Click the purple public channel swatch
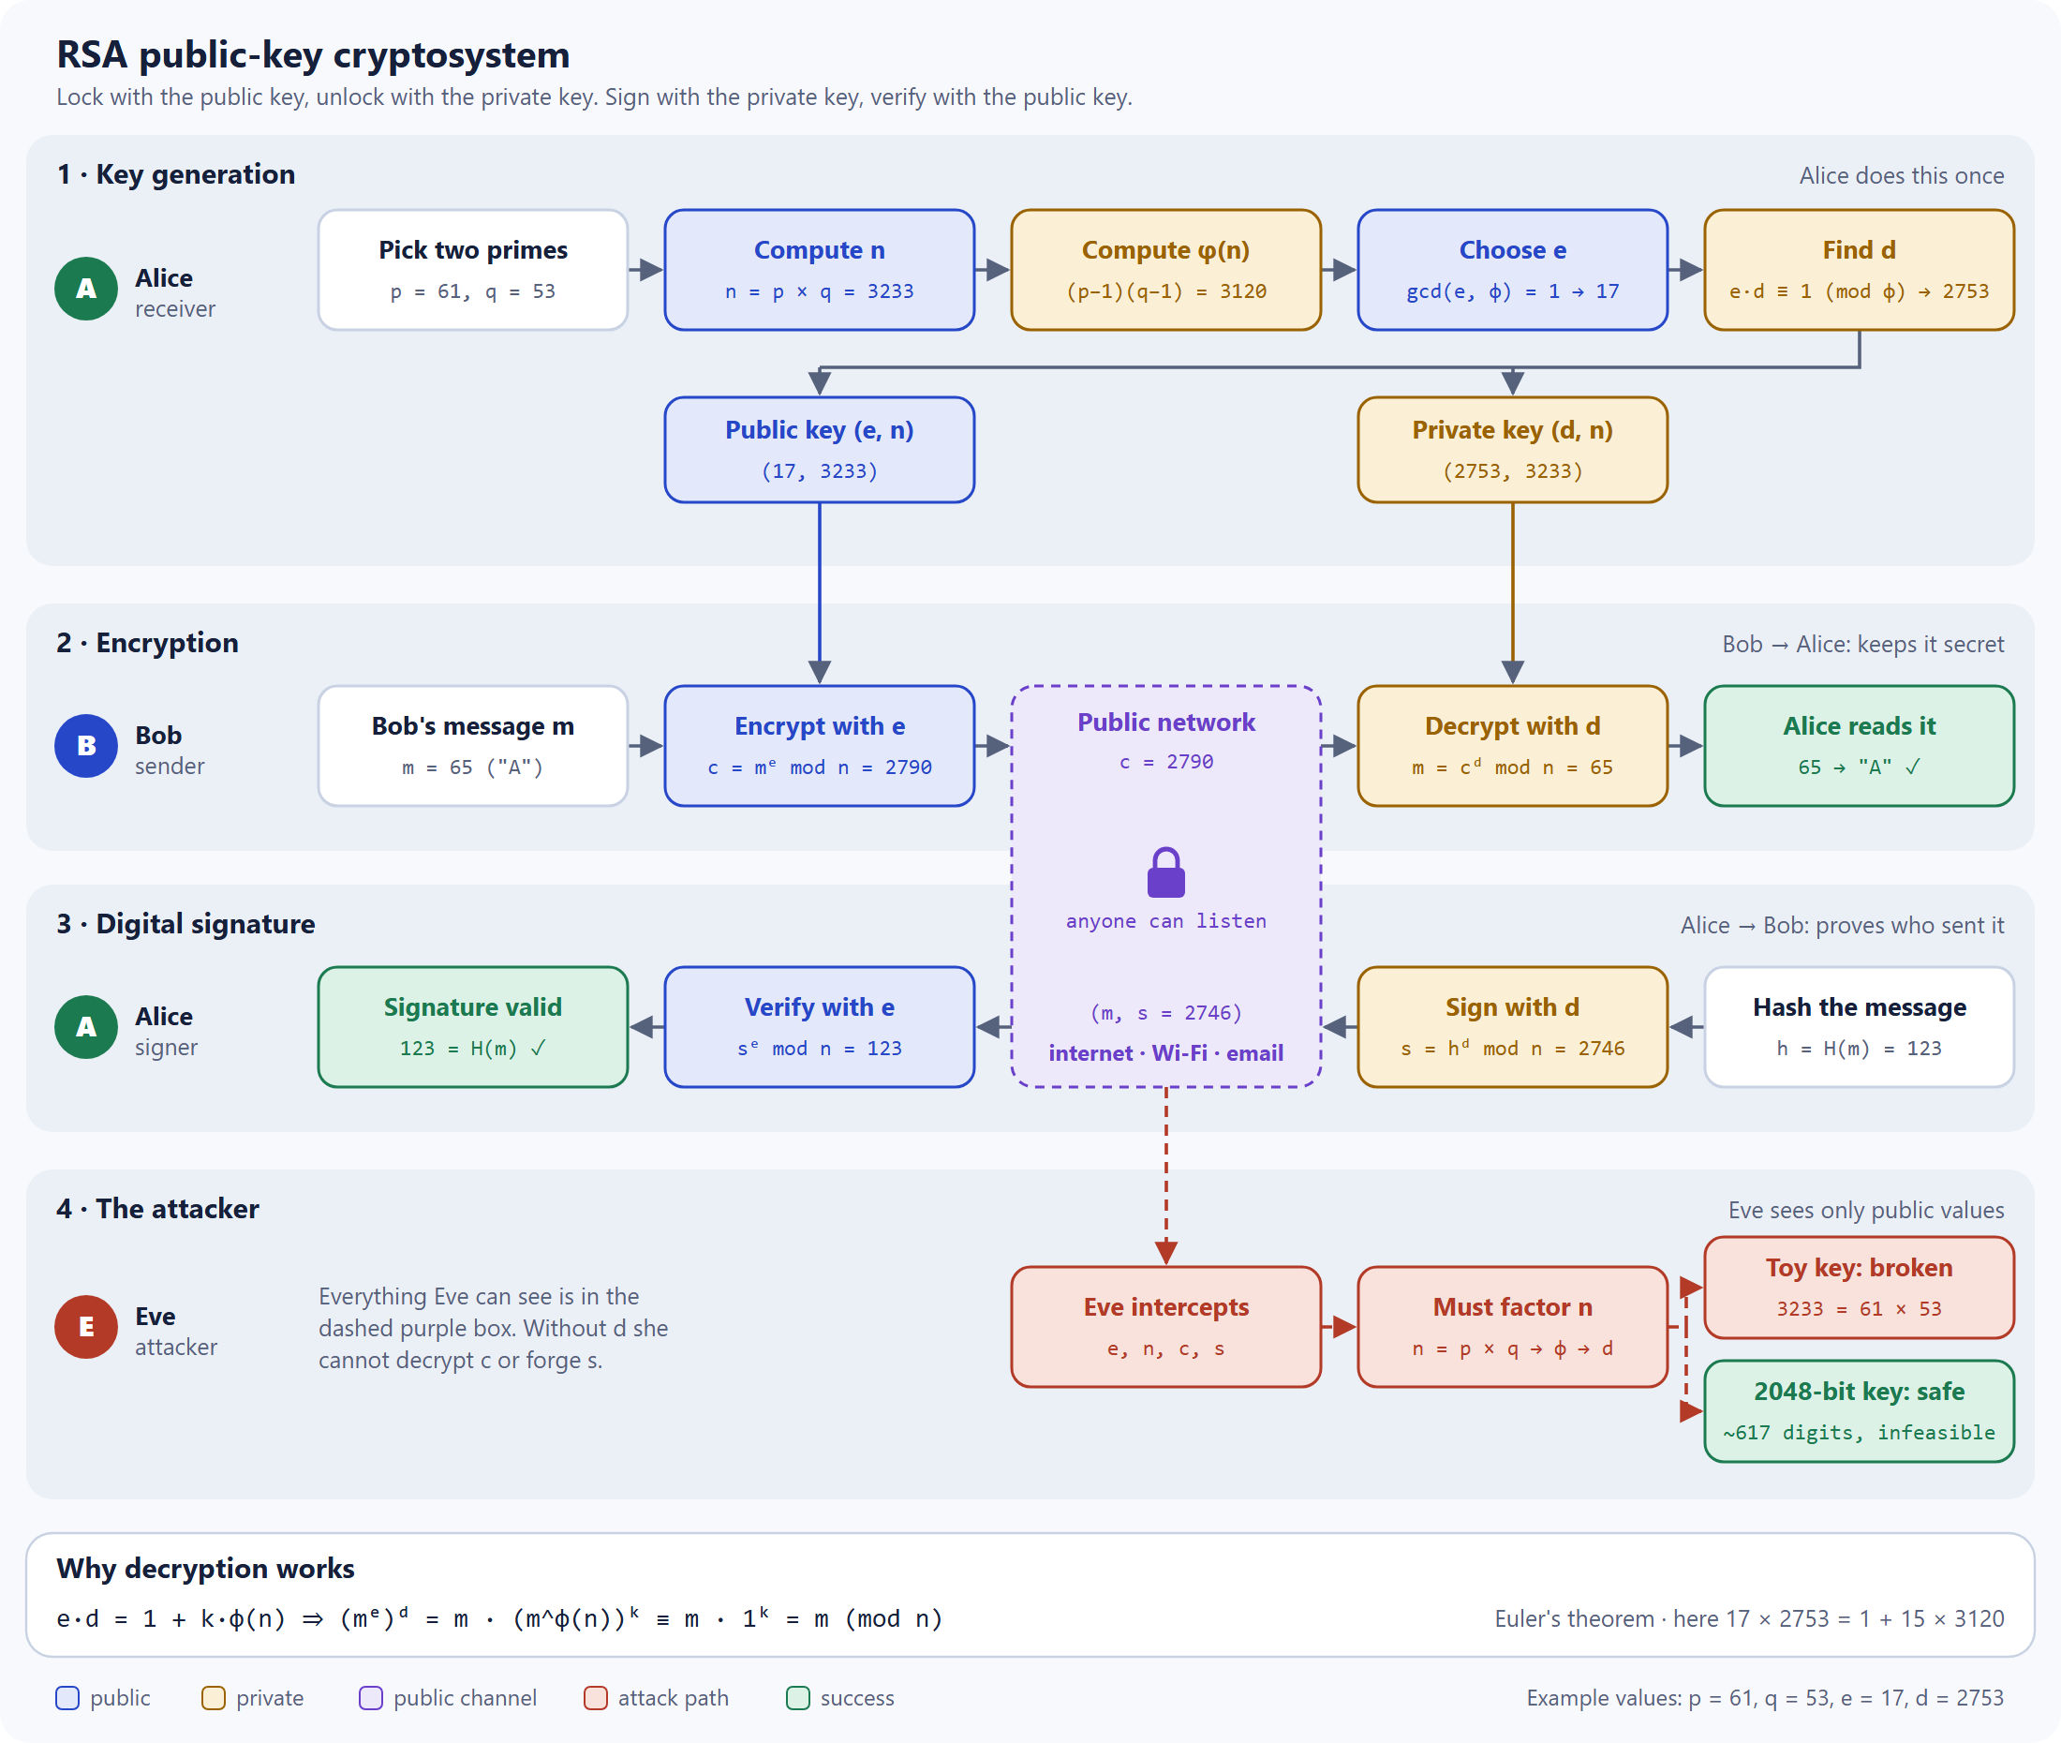 tap(370, 1697)
